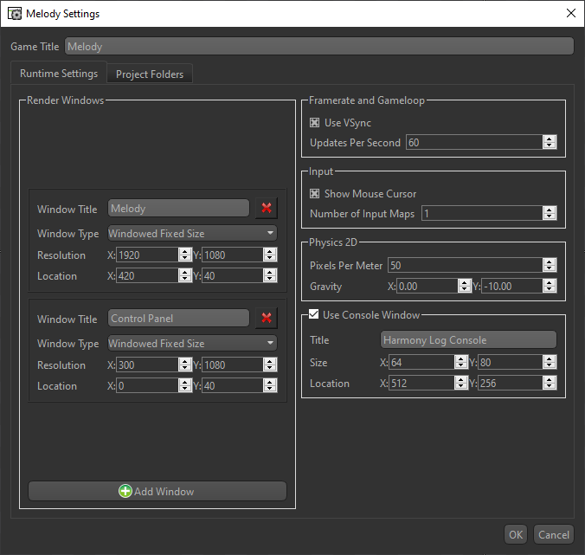Viewport: 585px width, 555px height.
Task: Uncheck the Use Console Window checkbox
Action: tap(314, 314)
